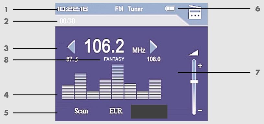Click the 00/30 preset counter
This screenshot has width=264, height=124.
(67, 21)
